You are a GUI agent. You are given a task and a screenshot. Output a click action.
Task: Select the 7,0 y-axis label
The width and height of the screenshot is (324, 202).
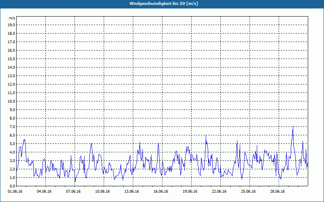(13, 126)
